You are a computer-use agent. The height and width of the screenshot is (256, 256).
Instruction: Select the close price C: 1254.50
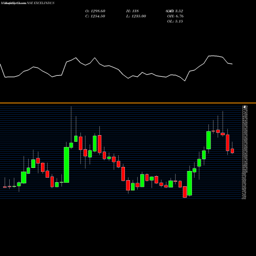click(x=95, y=16)
